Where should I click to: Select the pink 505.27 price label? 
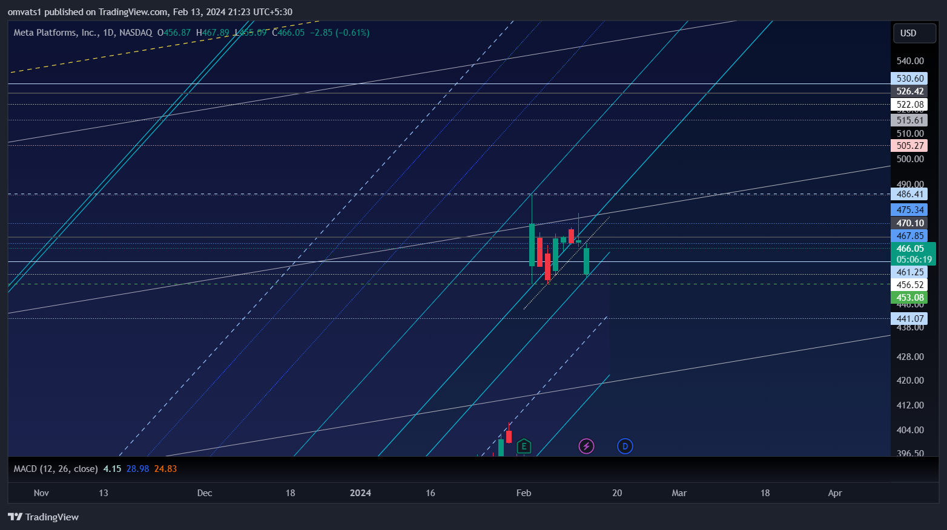pos(909,146)
